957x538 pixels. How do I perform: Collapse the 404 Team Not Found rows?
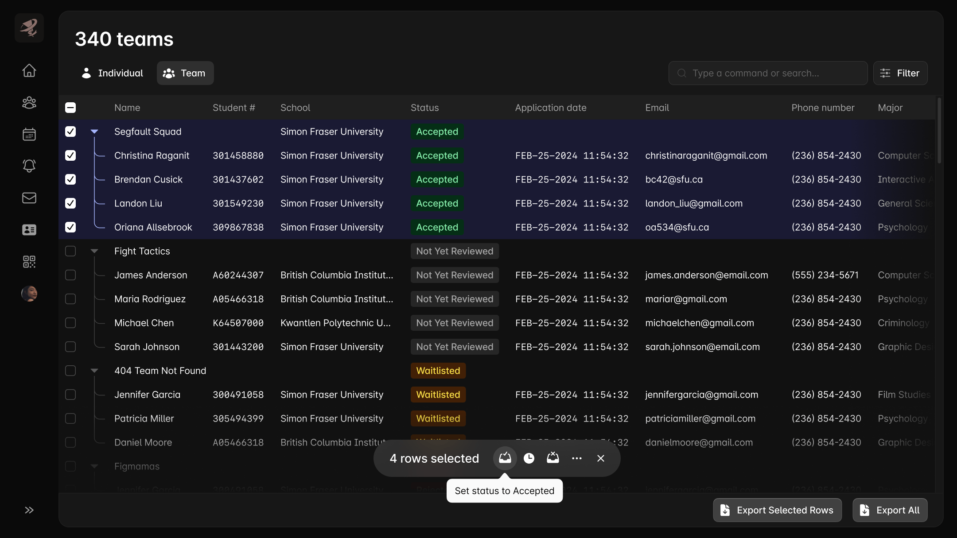pos(94,371)
